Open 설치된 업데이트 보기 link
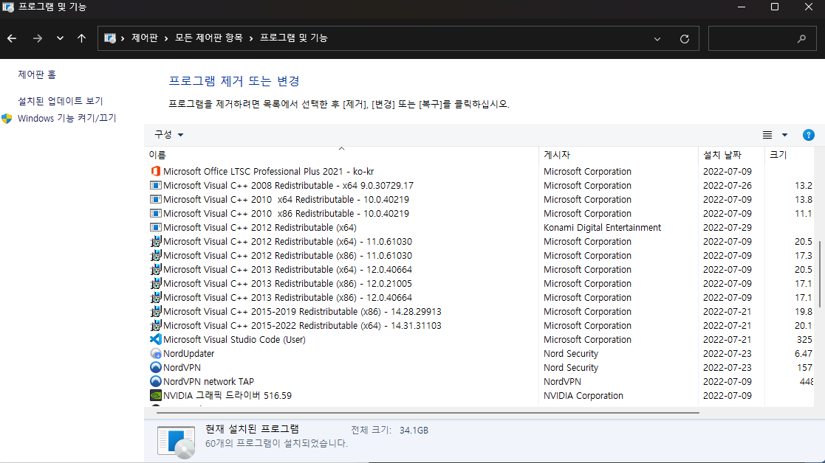Image resolution: width=825 pixels, height=463 pixels. 61,101
